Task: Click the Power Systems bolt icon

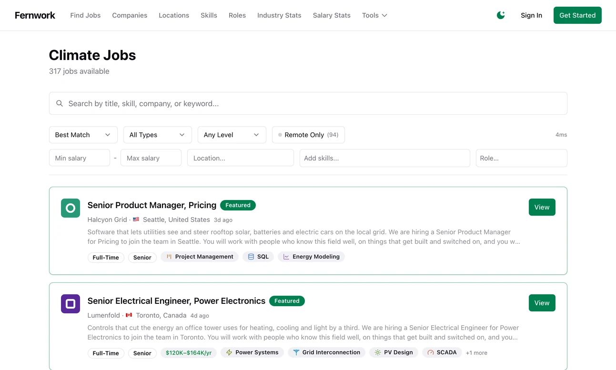Action: pyautogui.click(x=229, y=352)
